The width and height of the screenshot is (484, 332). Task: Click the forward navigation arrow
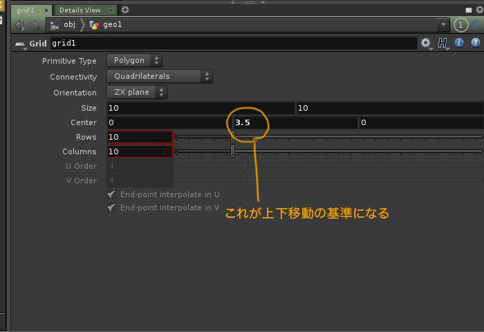33,26
